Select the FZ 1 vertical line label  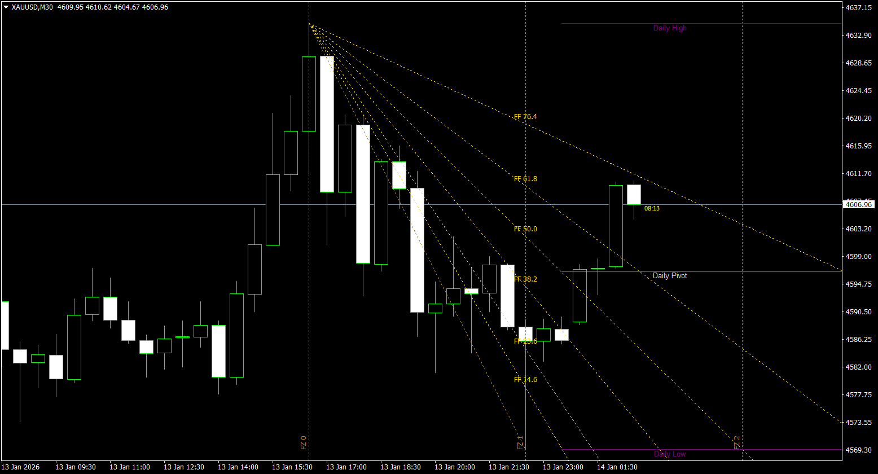(520, 443)
